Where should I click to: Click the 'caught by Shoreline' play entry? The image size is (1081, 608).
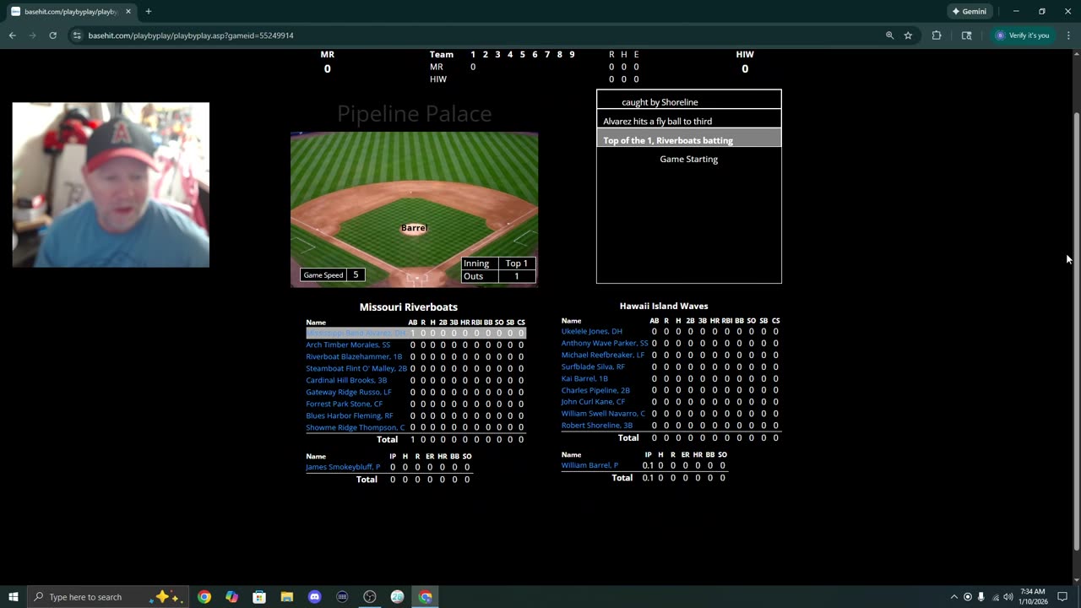click(x=689, y=101)
